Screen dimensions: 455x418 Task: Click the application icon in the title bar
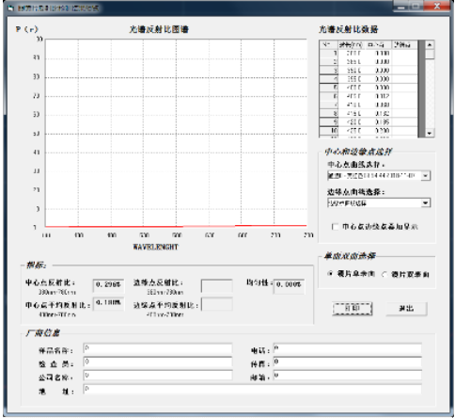pos(10,8)
